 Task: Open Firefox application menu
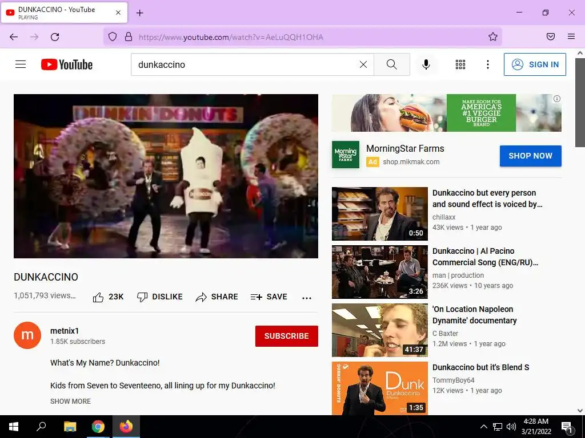click(x=571, y=36)
